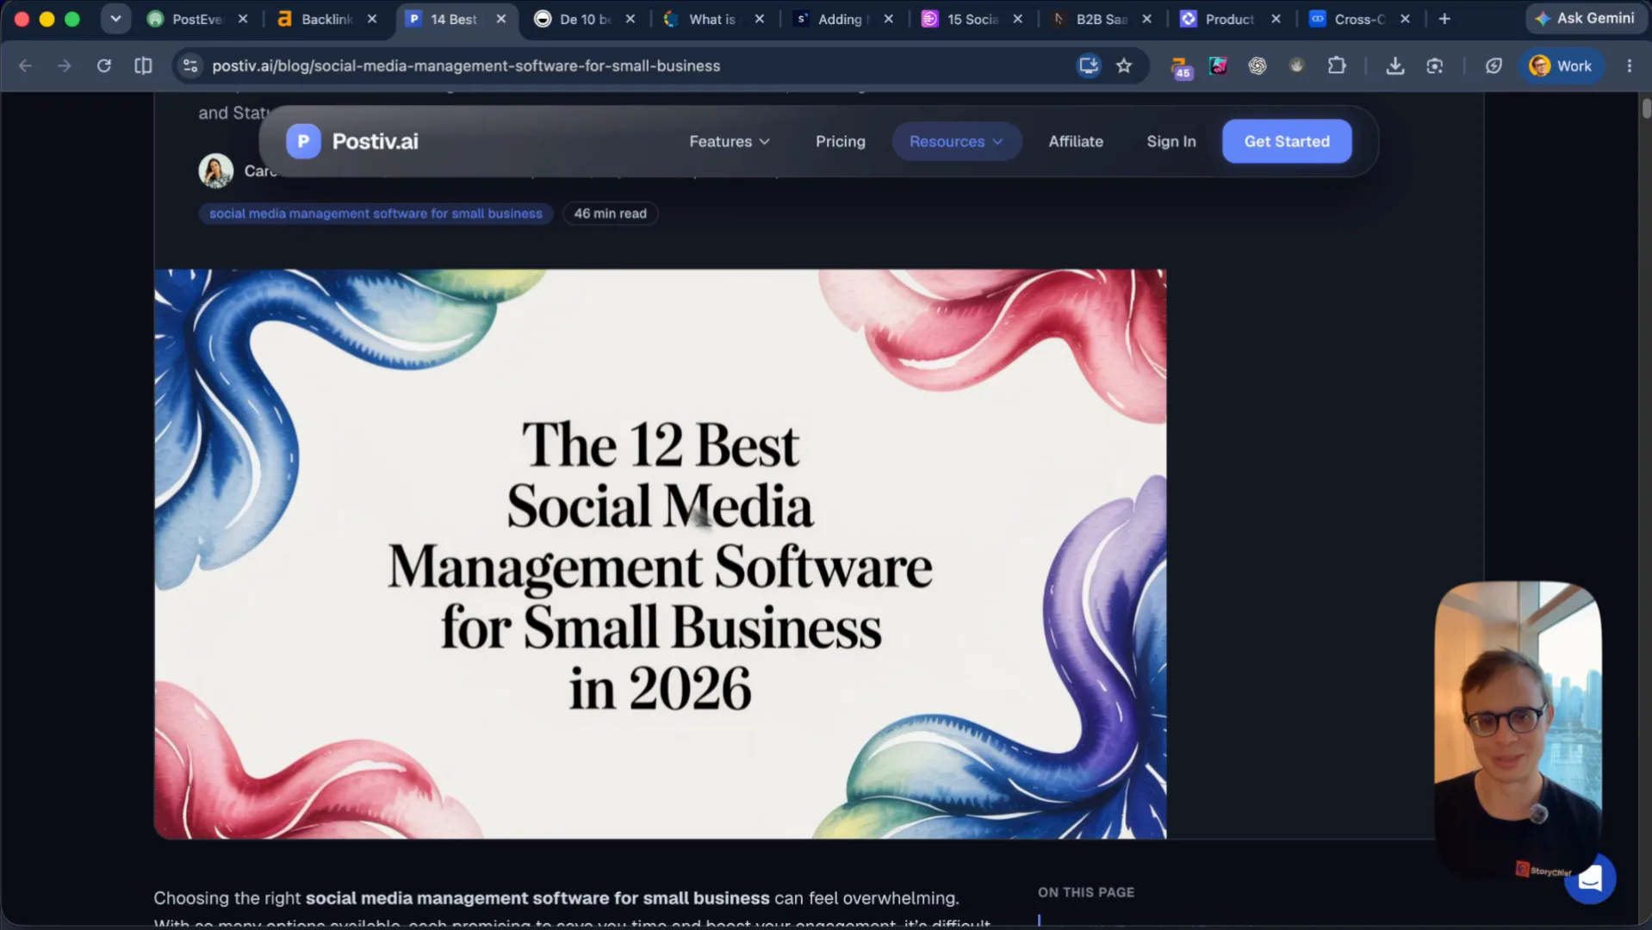Click the author avatar photo
1652x930 pixels.
tap(215, 170)
